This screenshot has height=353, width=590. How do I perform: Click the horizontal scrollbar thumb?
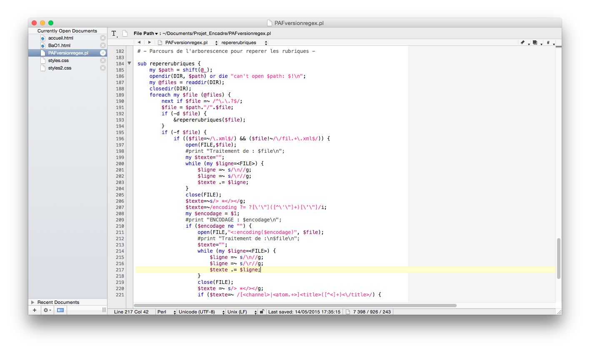[x=295, y=306]
